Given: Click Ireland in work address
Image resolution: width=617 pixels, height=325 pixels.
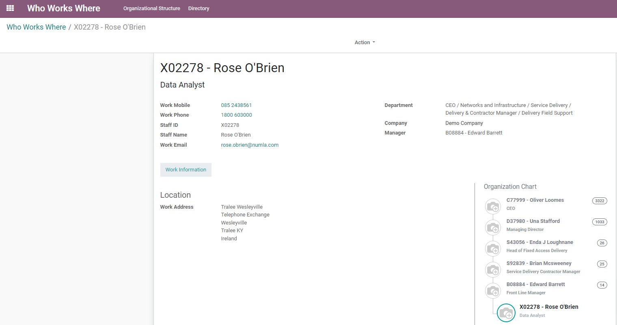Looking at the screenshot, I should [229, 239].
